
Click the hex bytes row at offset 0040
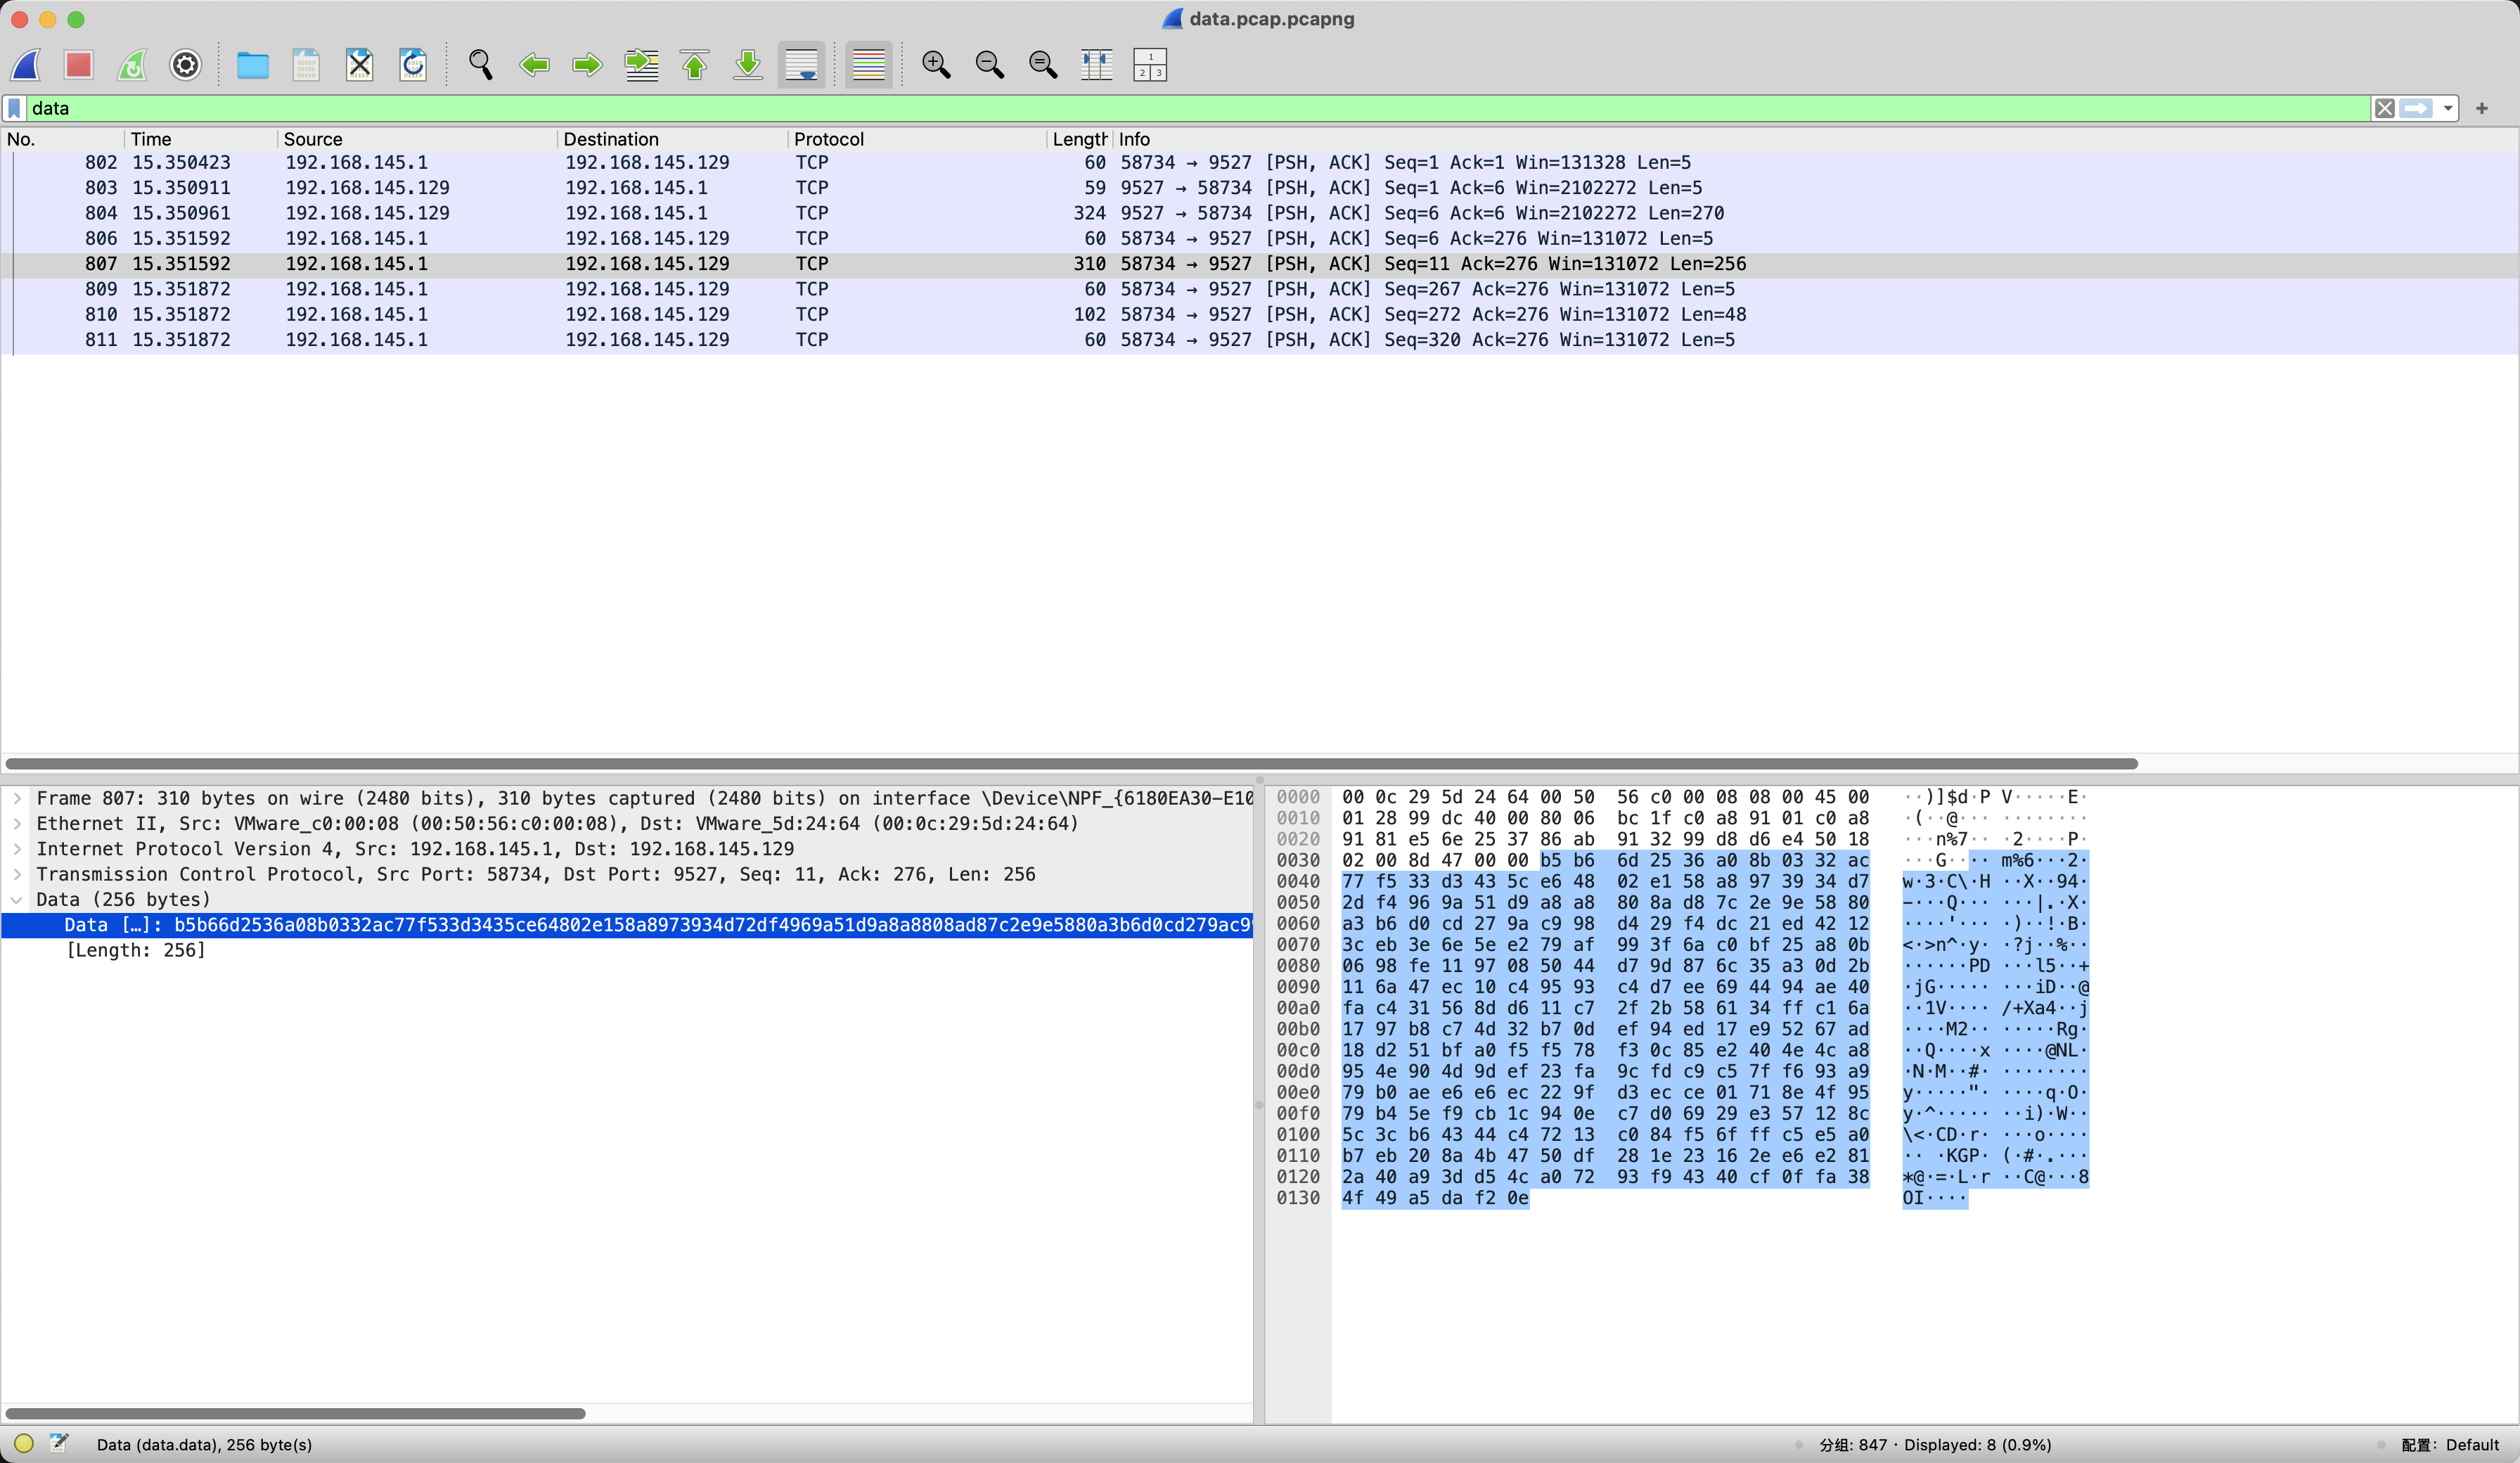click(1605, 881)
